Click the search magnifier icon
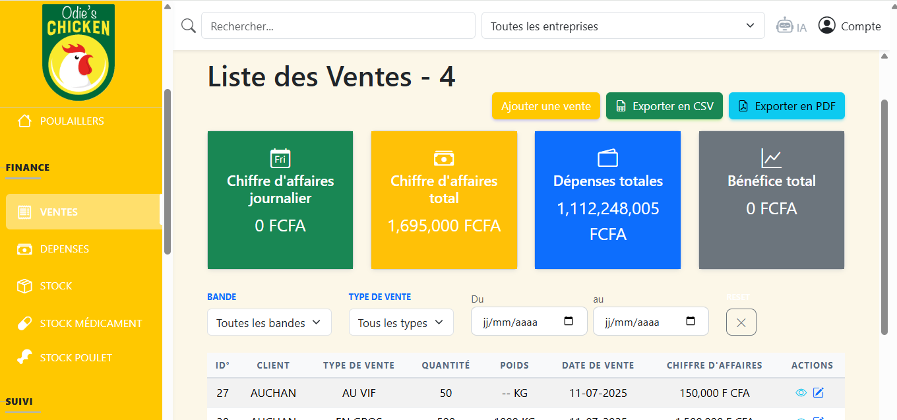The width and height of the screenshot is (897, 420). 188,26
